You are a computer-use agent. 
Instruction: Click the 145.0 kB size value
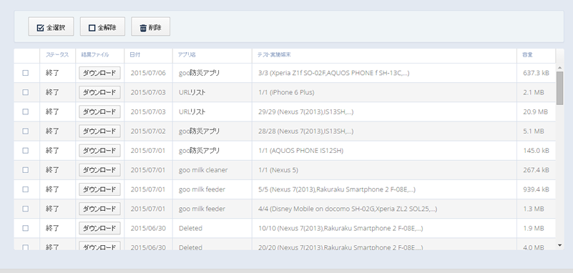pyautogui.click(x=536, y=150)
